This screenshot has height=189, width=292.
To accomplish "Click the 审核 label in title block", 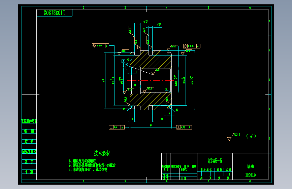I will [x=166, y=175].
